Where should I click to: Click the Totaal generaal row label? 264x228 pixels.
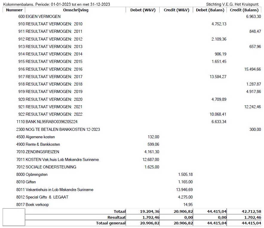(x=110, y=223)
